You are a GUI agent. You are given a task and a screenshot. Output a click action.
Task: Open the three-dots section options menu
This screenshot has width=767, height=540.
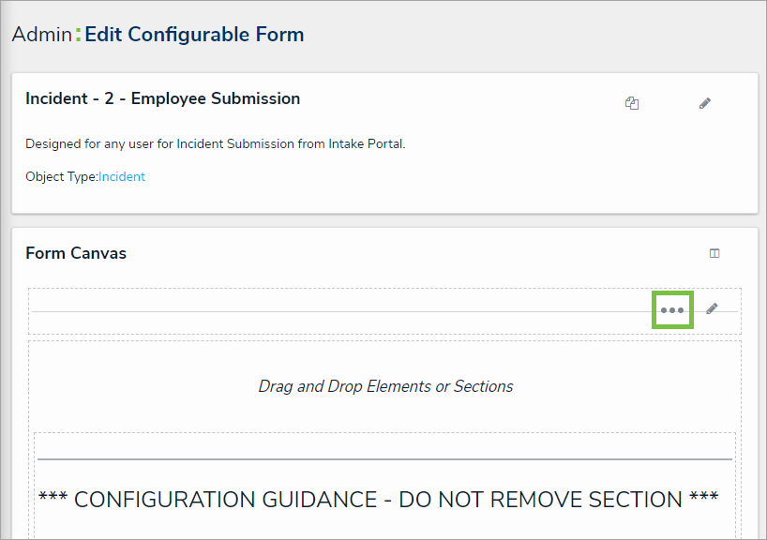point(672,309)
